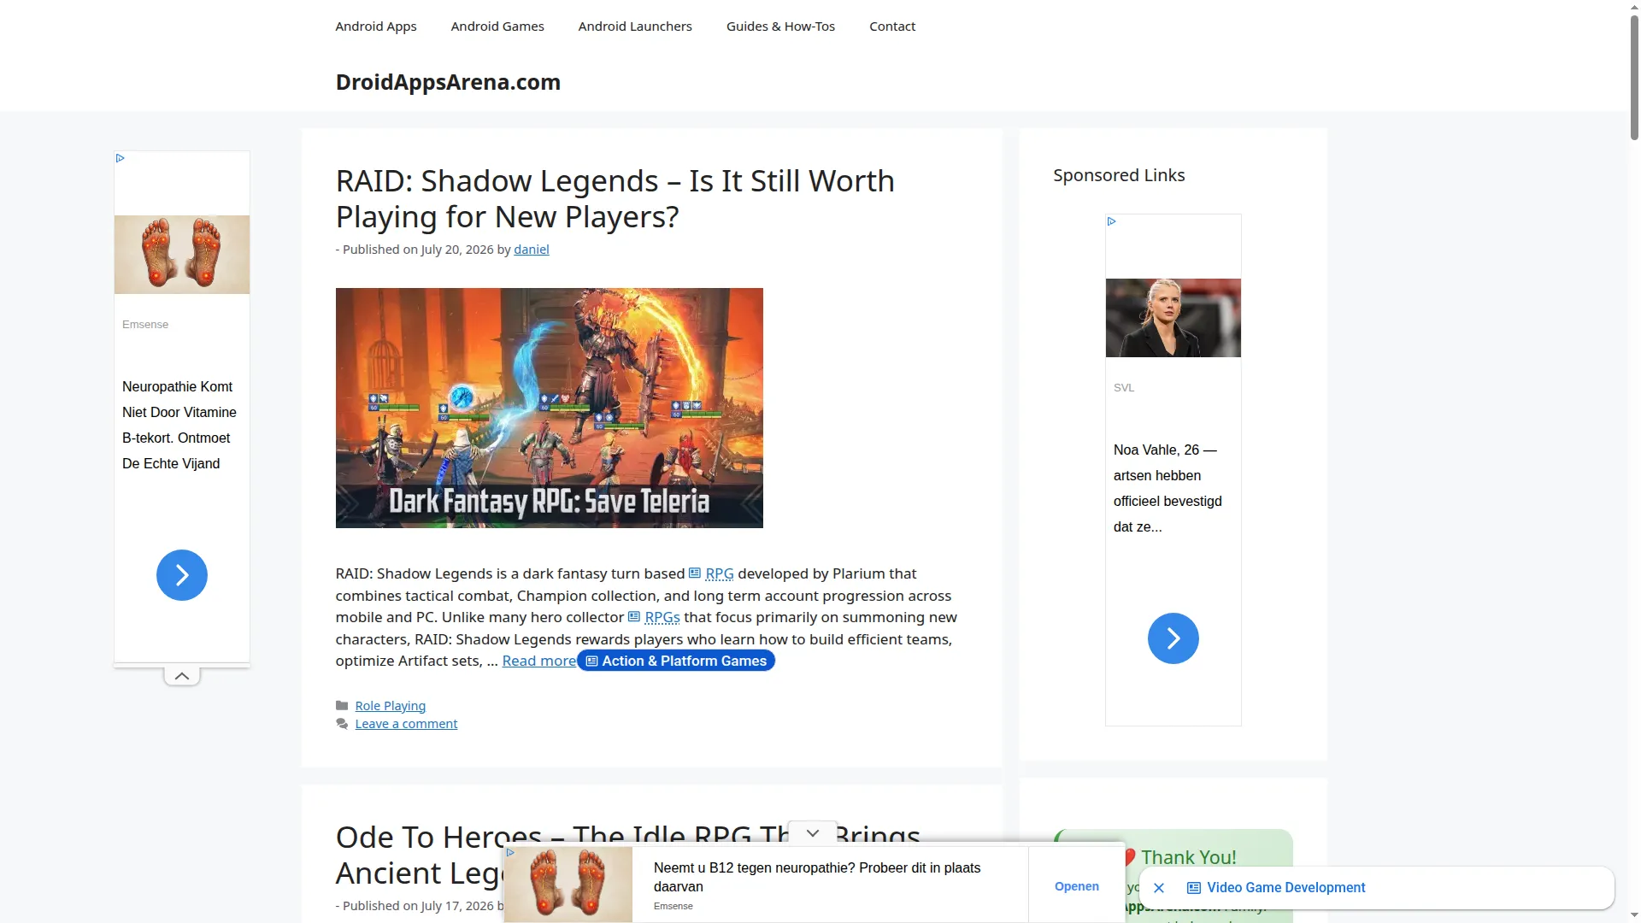The image size is (1641, 923).
Task: Click the RAID Shadow Legends featured image
Action: click(x=549, y=408)
